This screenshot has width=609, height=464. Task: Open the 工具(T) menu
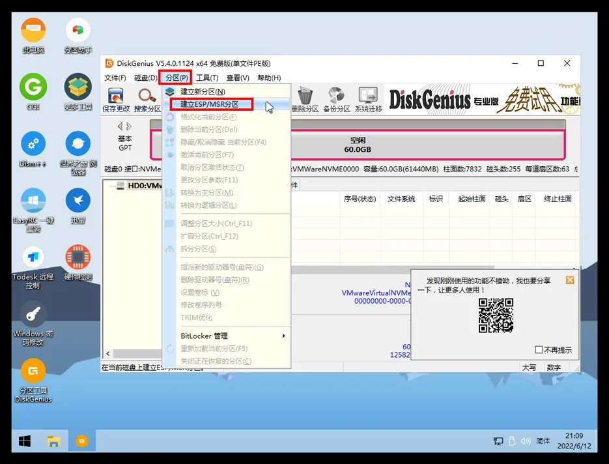(x=207, y=78)
